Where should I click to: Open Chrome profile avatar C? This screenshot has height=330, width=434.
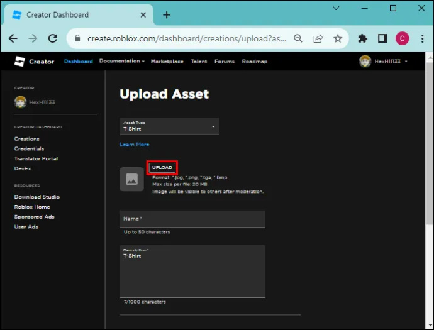click(x=402, y=38)
